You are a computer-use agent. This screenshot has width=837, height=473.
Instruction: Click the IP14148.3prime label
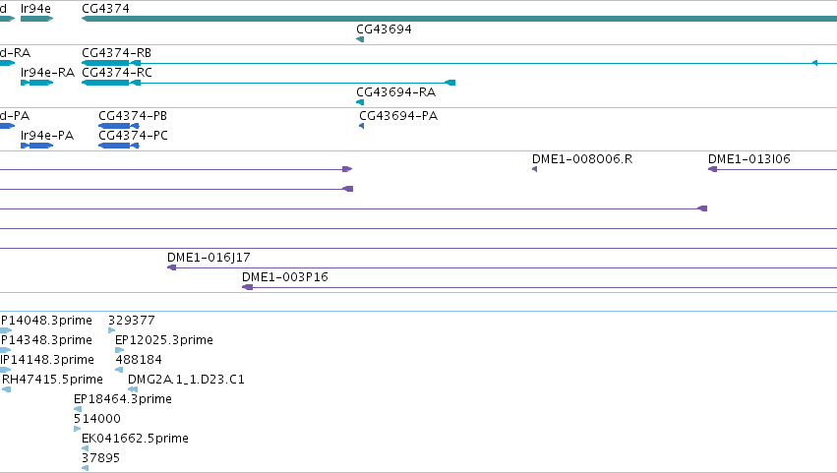pyautogui.click(x=47, y=360)
